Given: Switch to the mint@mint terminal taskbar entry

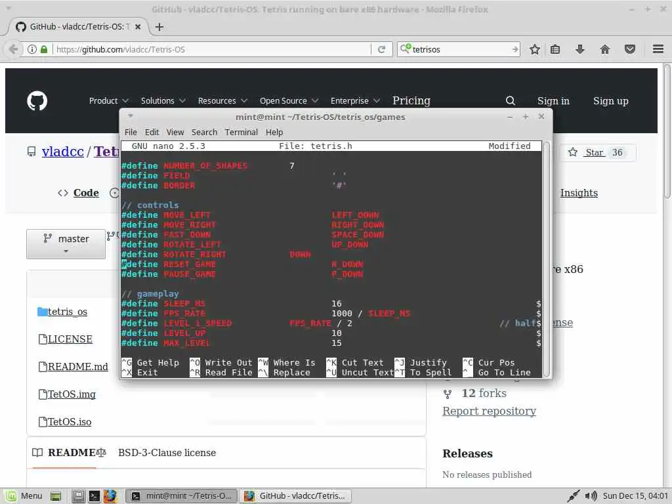Looking at the screenshot, I should pos(182,496).
